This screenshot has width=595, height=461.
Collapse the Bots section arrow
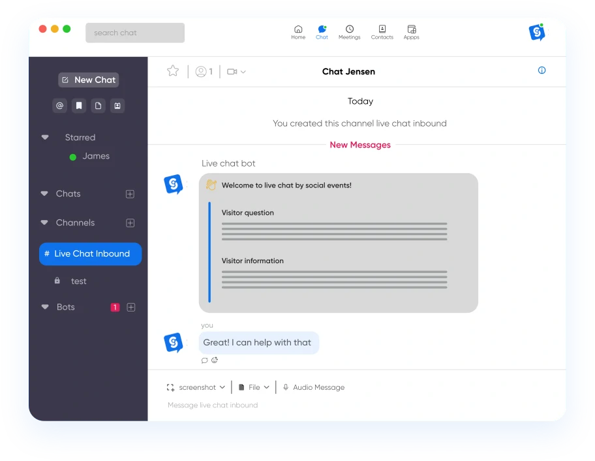(45, 307)
